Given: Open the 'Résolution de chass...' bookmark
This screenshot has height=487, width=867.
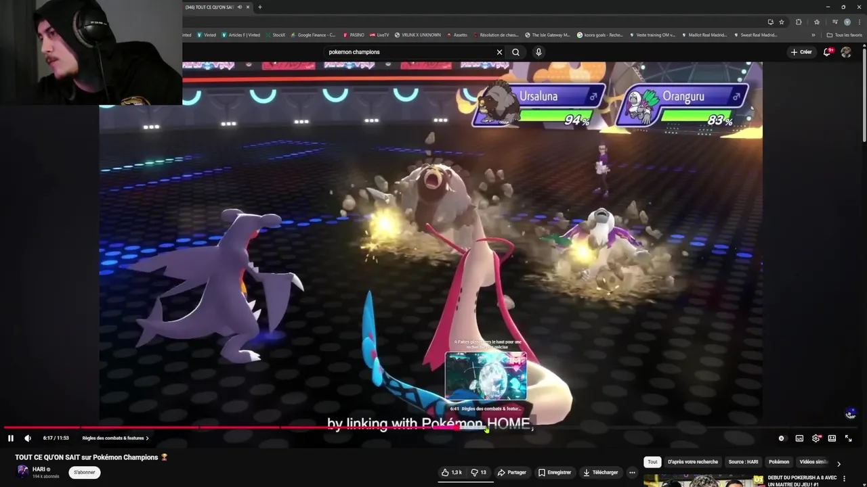Looking at the screenshot, I should pyautogui.click(x=496, y=35).
